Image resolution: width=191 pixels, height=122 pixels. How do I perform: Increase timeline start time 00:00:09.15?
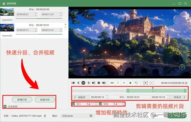[107, 96]
